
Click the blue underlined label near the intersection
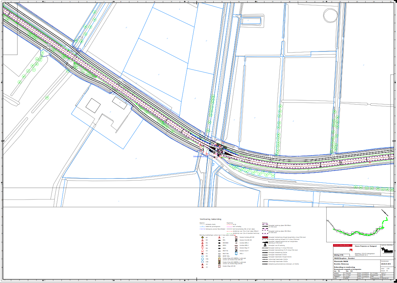pyautogui.click(x=200, y=156)
